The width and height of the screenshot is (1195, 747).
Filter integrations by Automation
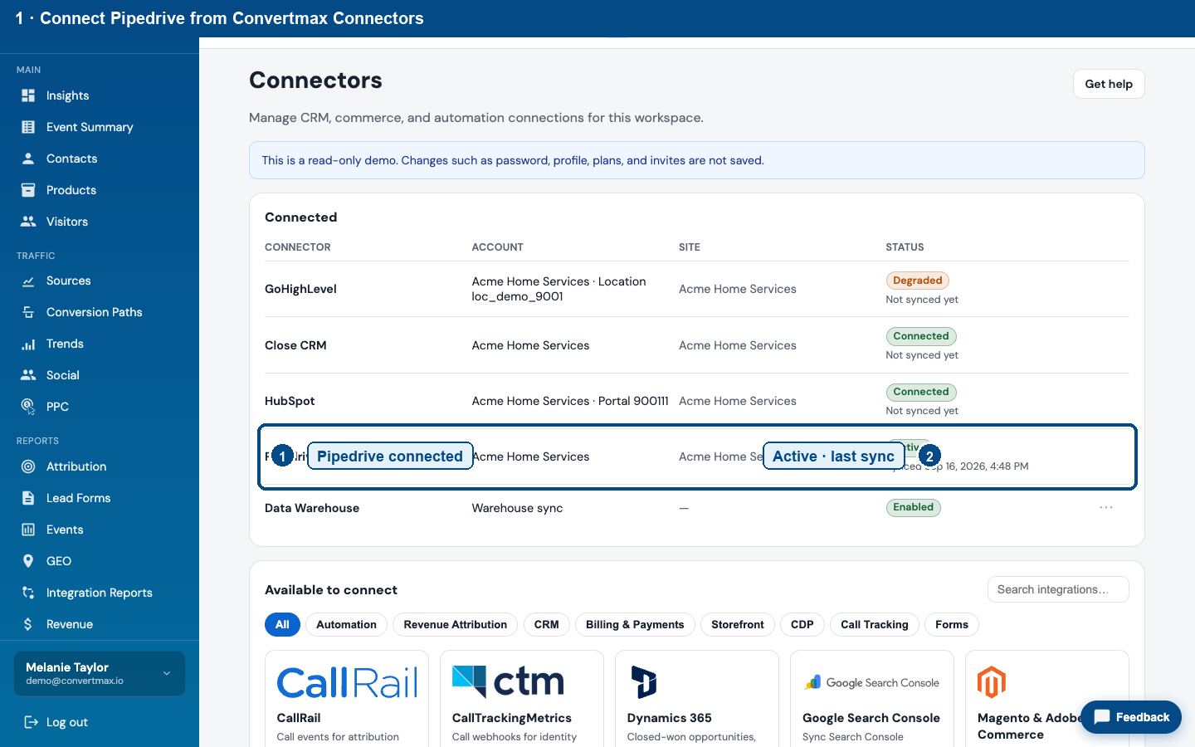pos(346,625)
